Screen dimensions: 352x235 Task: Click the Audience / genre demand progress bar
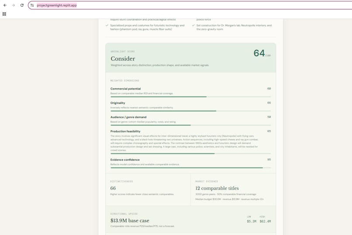[x=190, y=125]
